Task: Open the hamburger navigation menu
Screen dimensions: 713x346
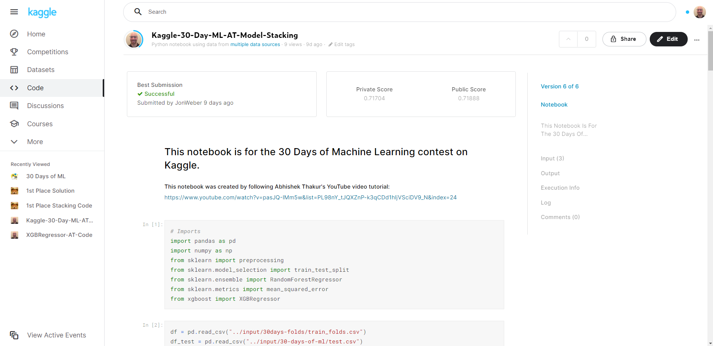Action: pos(14,12)
